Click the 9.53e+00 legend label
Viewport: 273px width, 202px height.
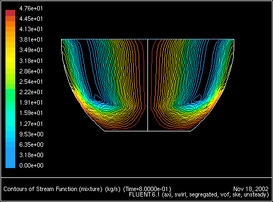click(x=31, y=134)
